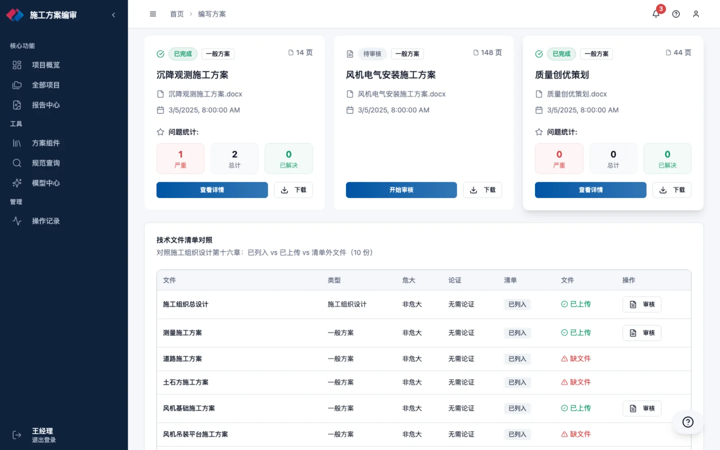The width and height of the screenshot is (720, 450).
Task: Click the 模型中心 sparkle icon
Action: [x=17, y=183]
